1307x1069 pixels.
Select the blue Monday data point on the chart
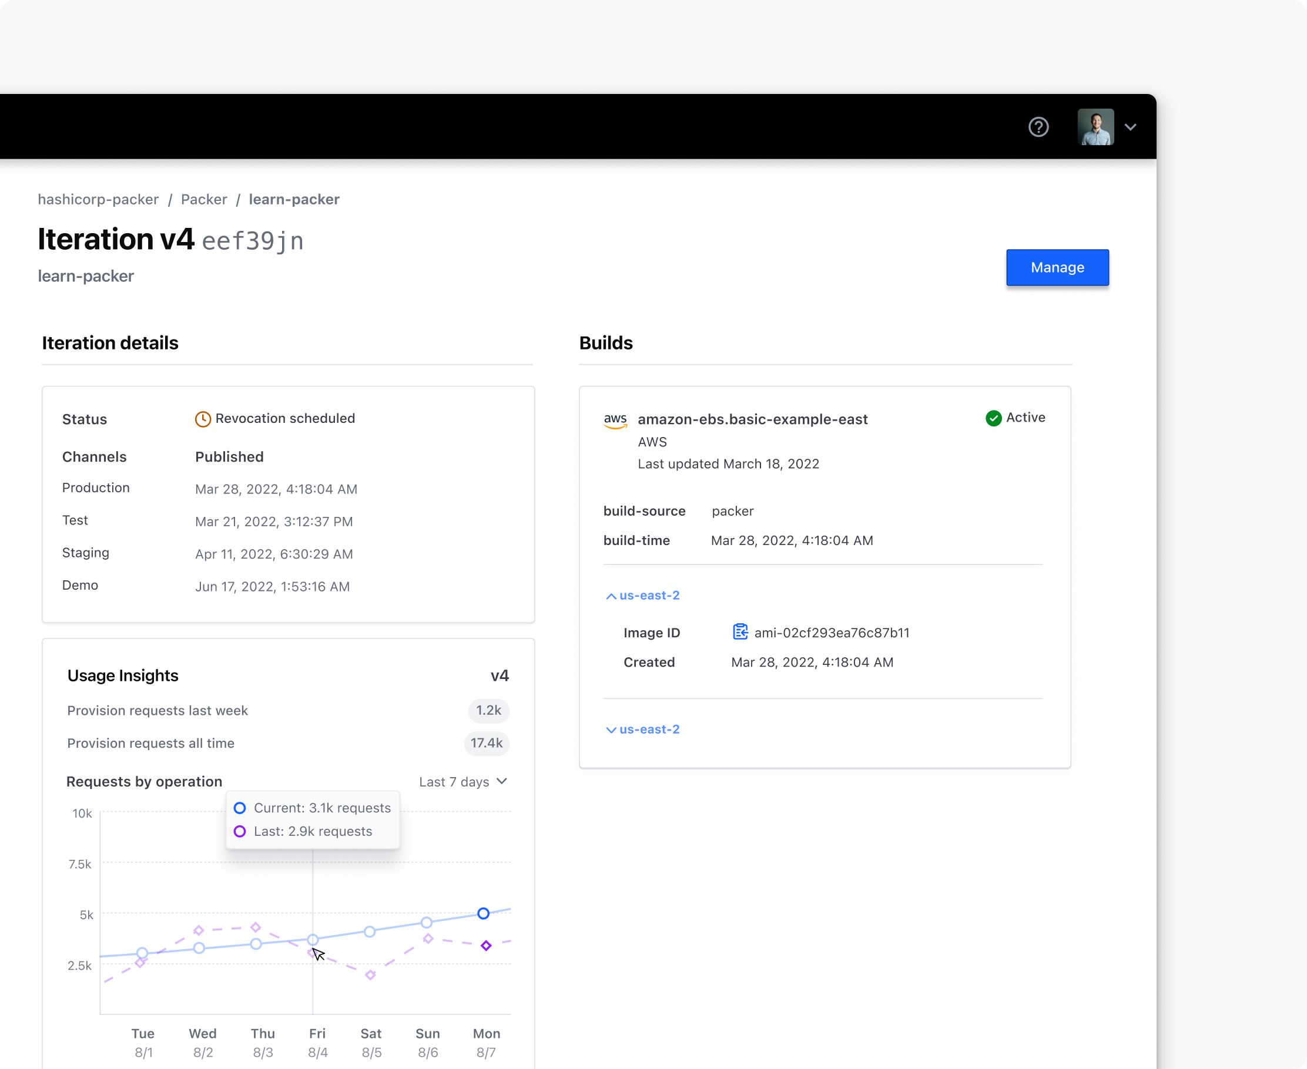[483, 913]
